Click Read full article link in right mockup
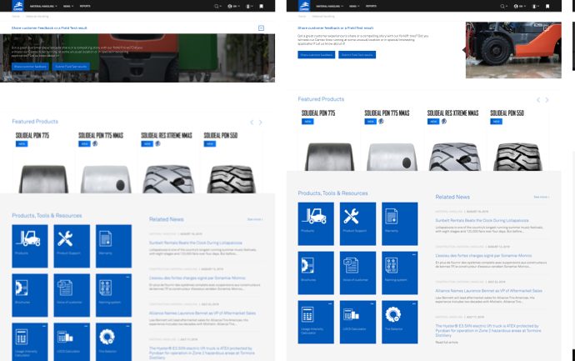 (447, 343)
